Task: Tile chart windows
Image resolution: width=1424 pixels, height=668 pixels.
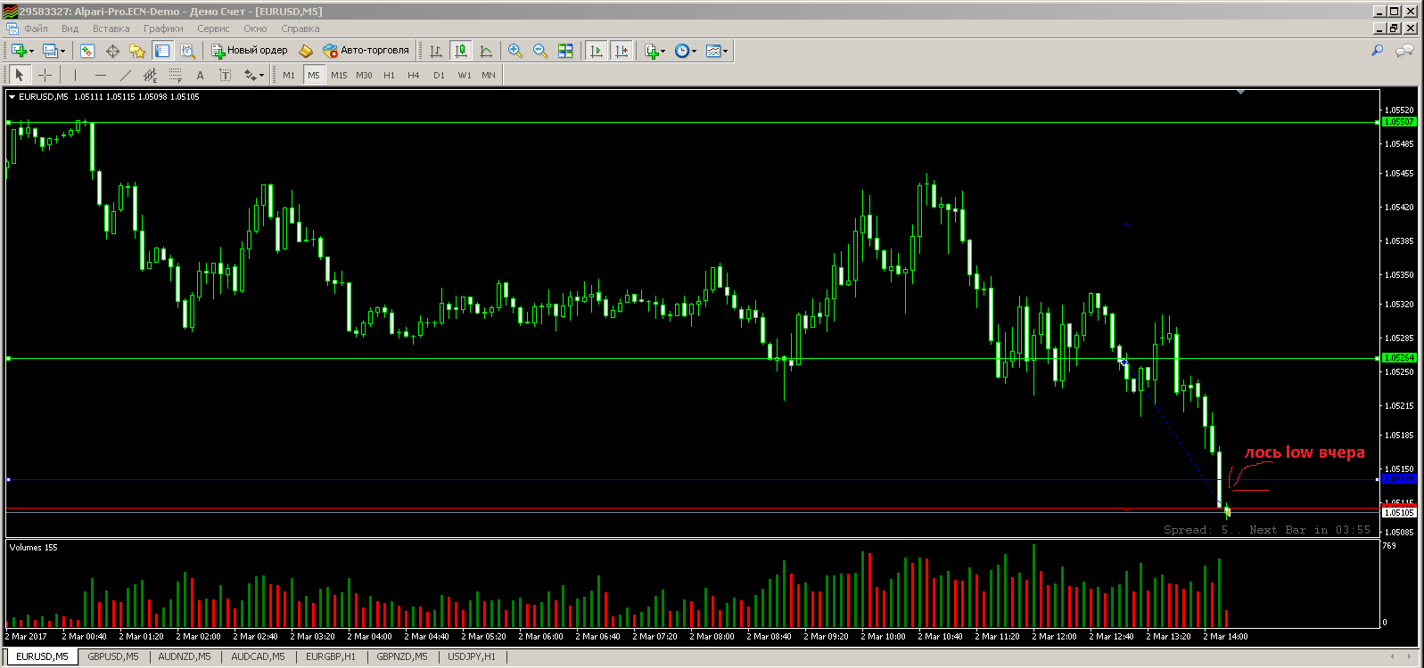Action: [x=565, y=51]
